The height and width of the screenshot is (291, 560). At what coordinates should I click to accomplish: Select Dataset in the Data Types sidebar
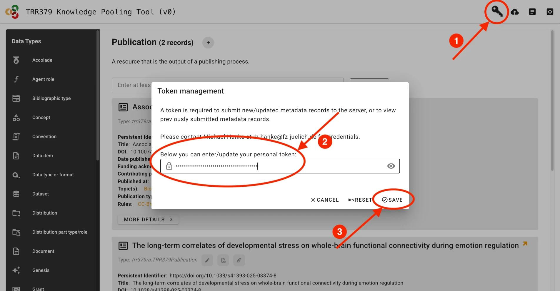pos(40,194)
